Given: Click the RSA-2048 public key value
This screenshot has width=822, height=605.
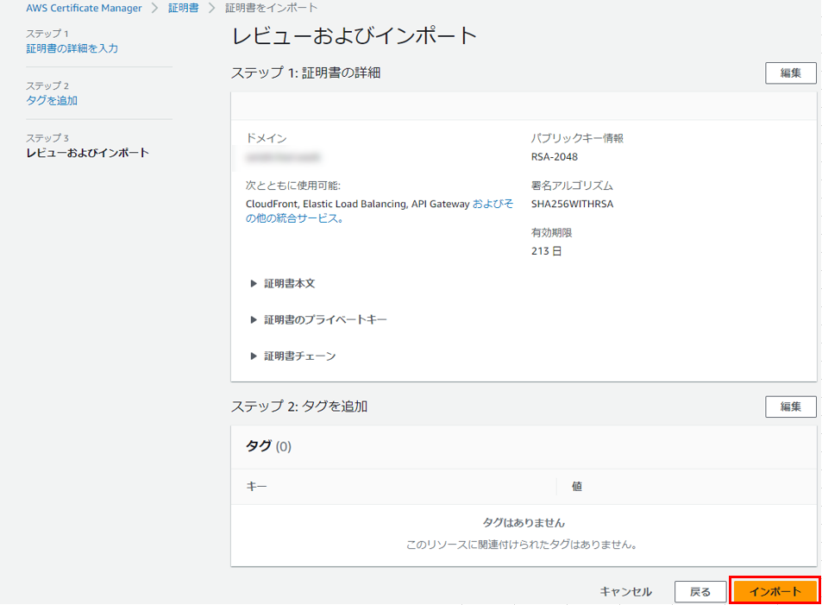Looking at the screenshot, I should [554, 157].
